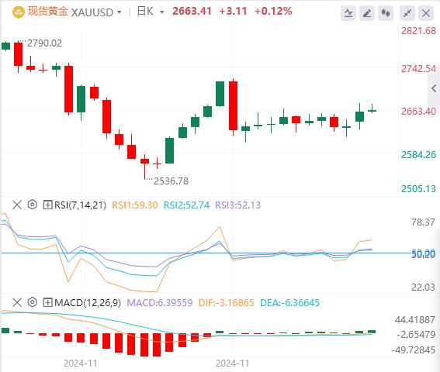Click the 22.03 RSI axis label
This screenshot has height=372, width=440.
point(423,287)
